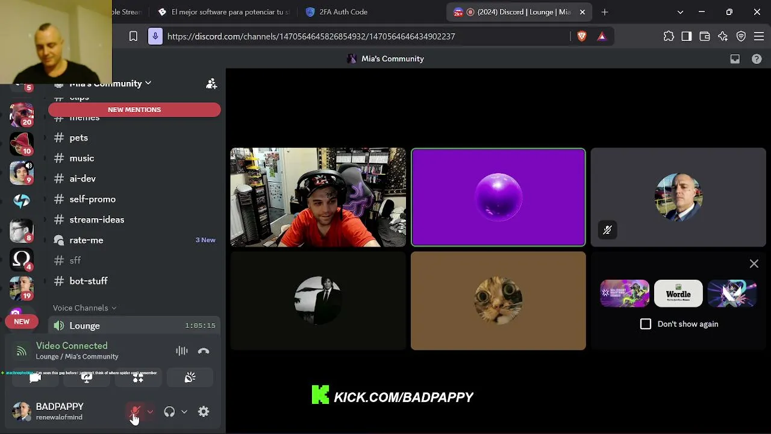
Task: Click the browser address bar URL
Action: pos(311,36)
